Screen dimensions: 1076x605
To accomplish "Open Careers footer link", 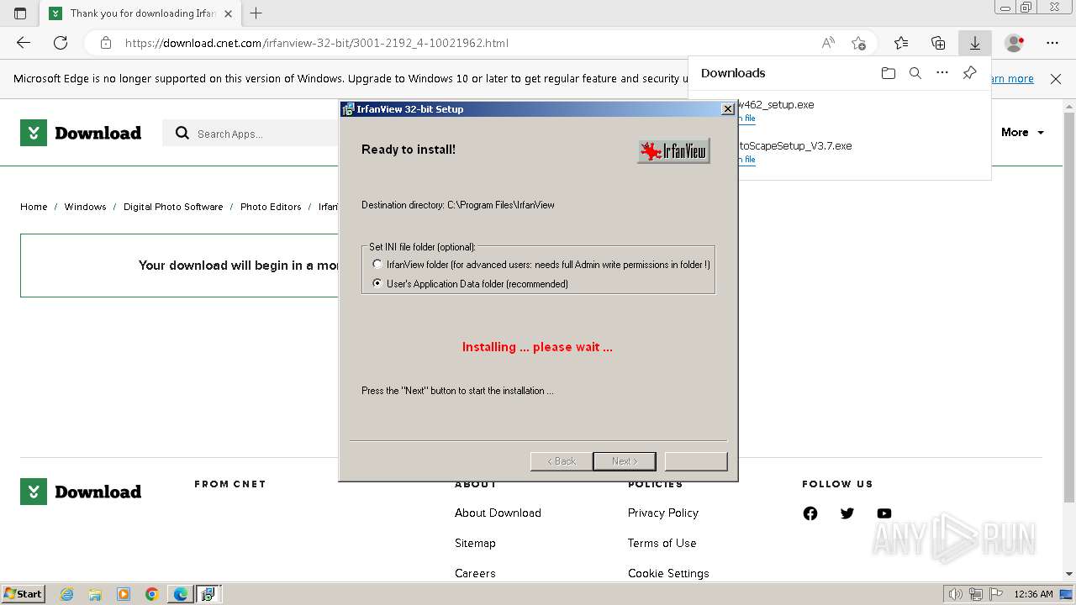I will (475, 573).
